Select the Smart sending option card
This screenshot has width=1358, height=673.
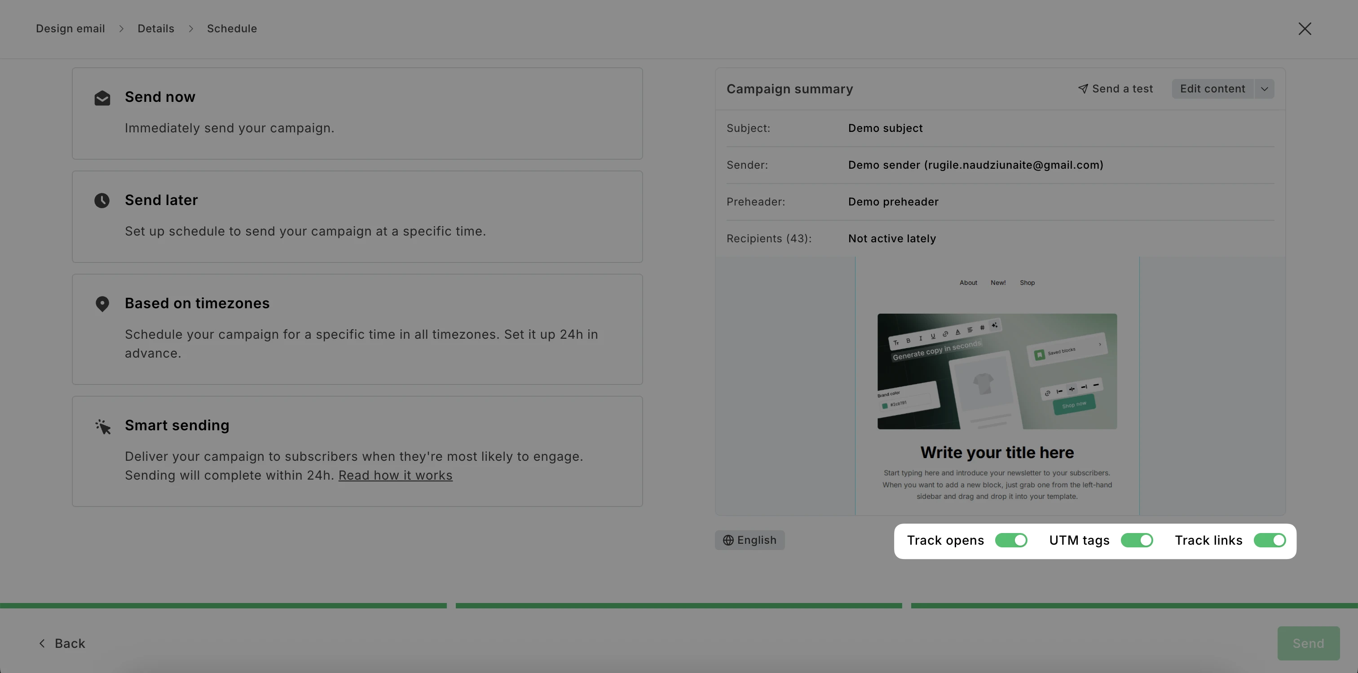(357, 451)
